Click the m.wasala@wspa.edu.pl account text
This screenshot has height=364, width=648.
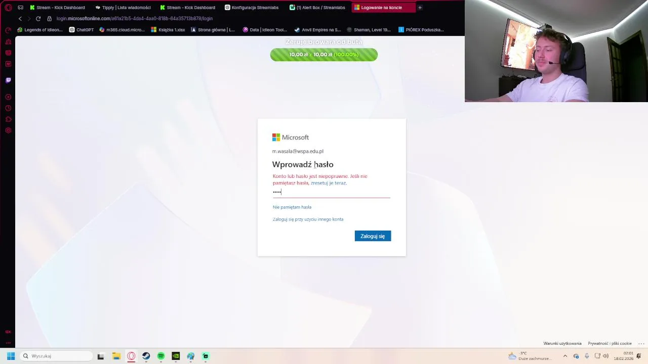(x=298, y=151)
